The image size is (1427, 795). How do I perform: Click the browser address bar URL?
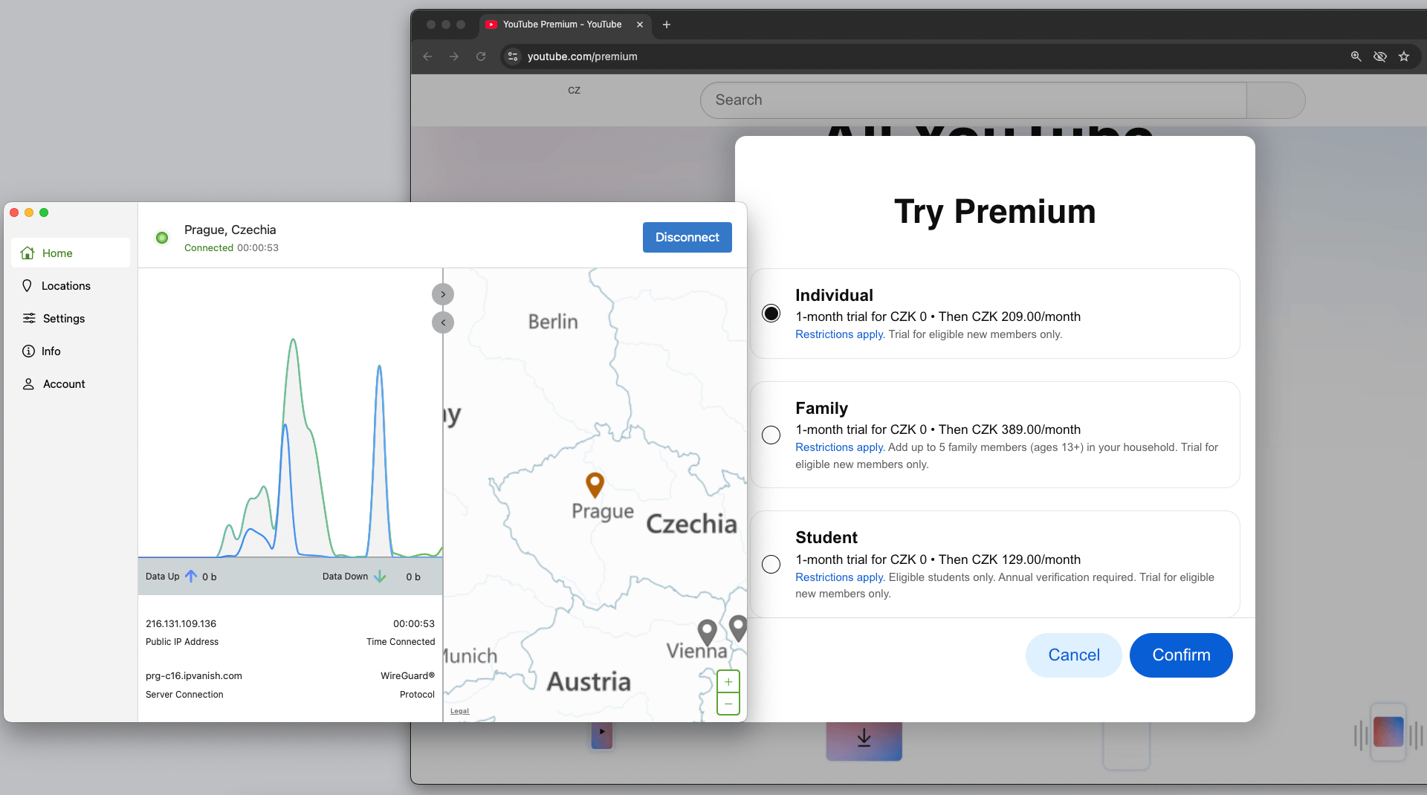click(582, 56)
